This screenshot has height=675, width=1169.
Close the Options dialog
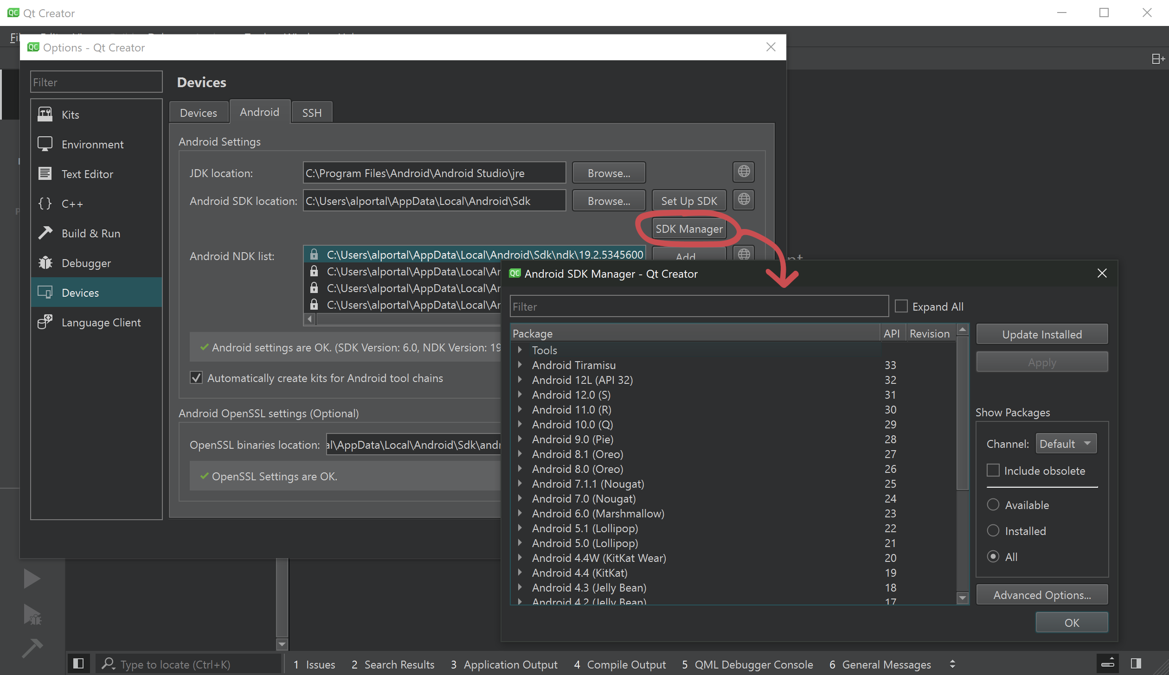[x=771, y=47]
